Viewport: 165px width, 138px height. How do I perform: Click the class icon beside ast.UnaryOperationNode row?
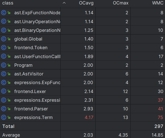(x=4, y=22)
